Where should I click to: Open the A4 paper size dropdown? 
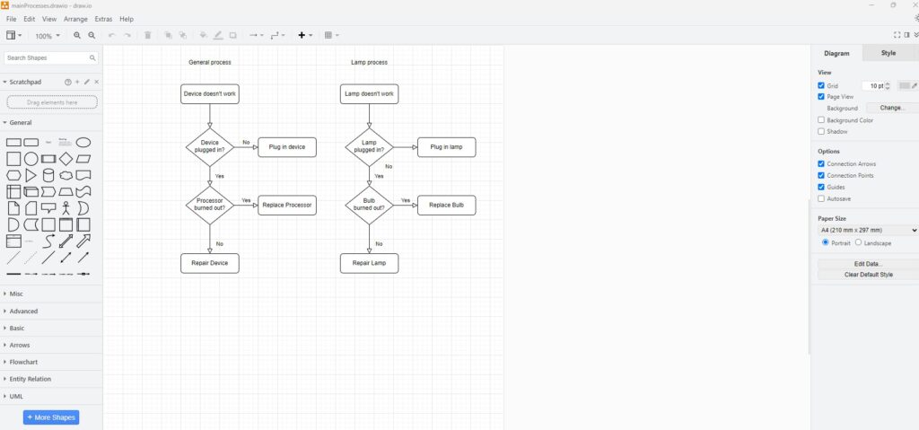(868, 231)
